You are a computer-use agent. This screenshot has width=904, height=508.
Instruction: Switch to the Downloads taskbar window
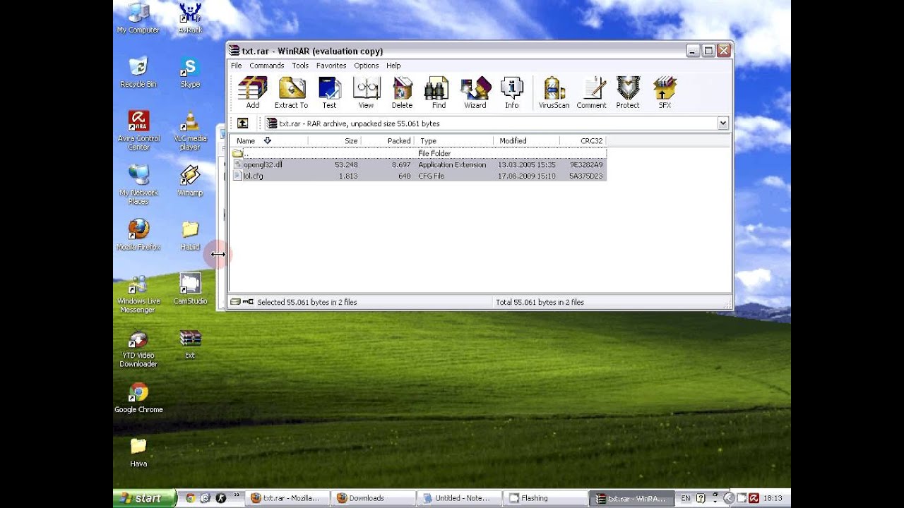pos(374,498)
